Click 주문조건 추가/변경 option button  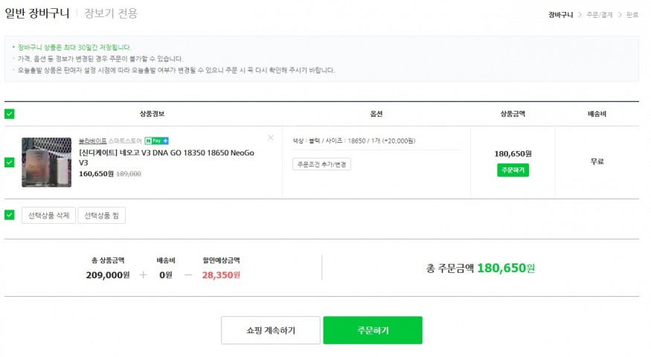pyautogui.click(x=321, y=164)
